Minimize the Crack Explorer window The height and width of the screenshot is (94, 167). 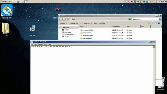pyautogui.click(x=156, y=16)
